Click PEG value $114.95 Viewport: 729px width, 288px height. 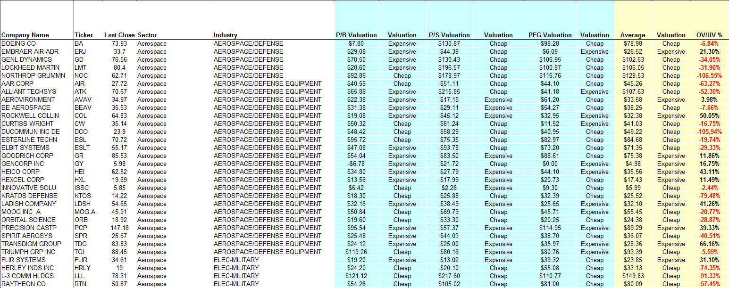tap(550, 228)
